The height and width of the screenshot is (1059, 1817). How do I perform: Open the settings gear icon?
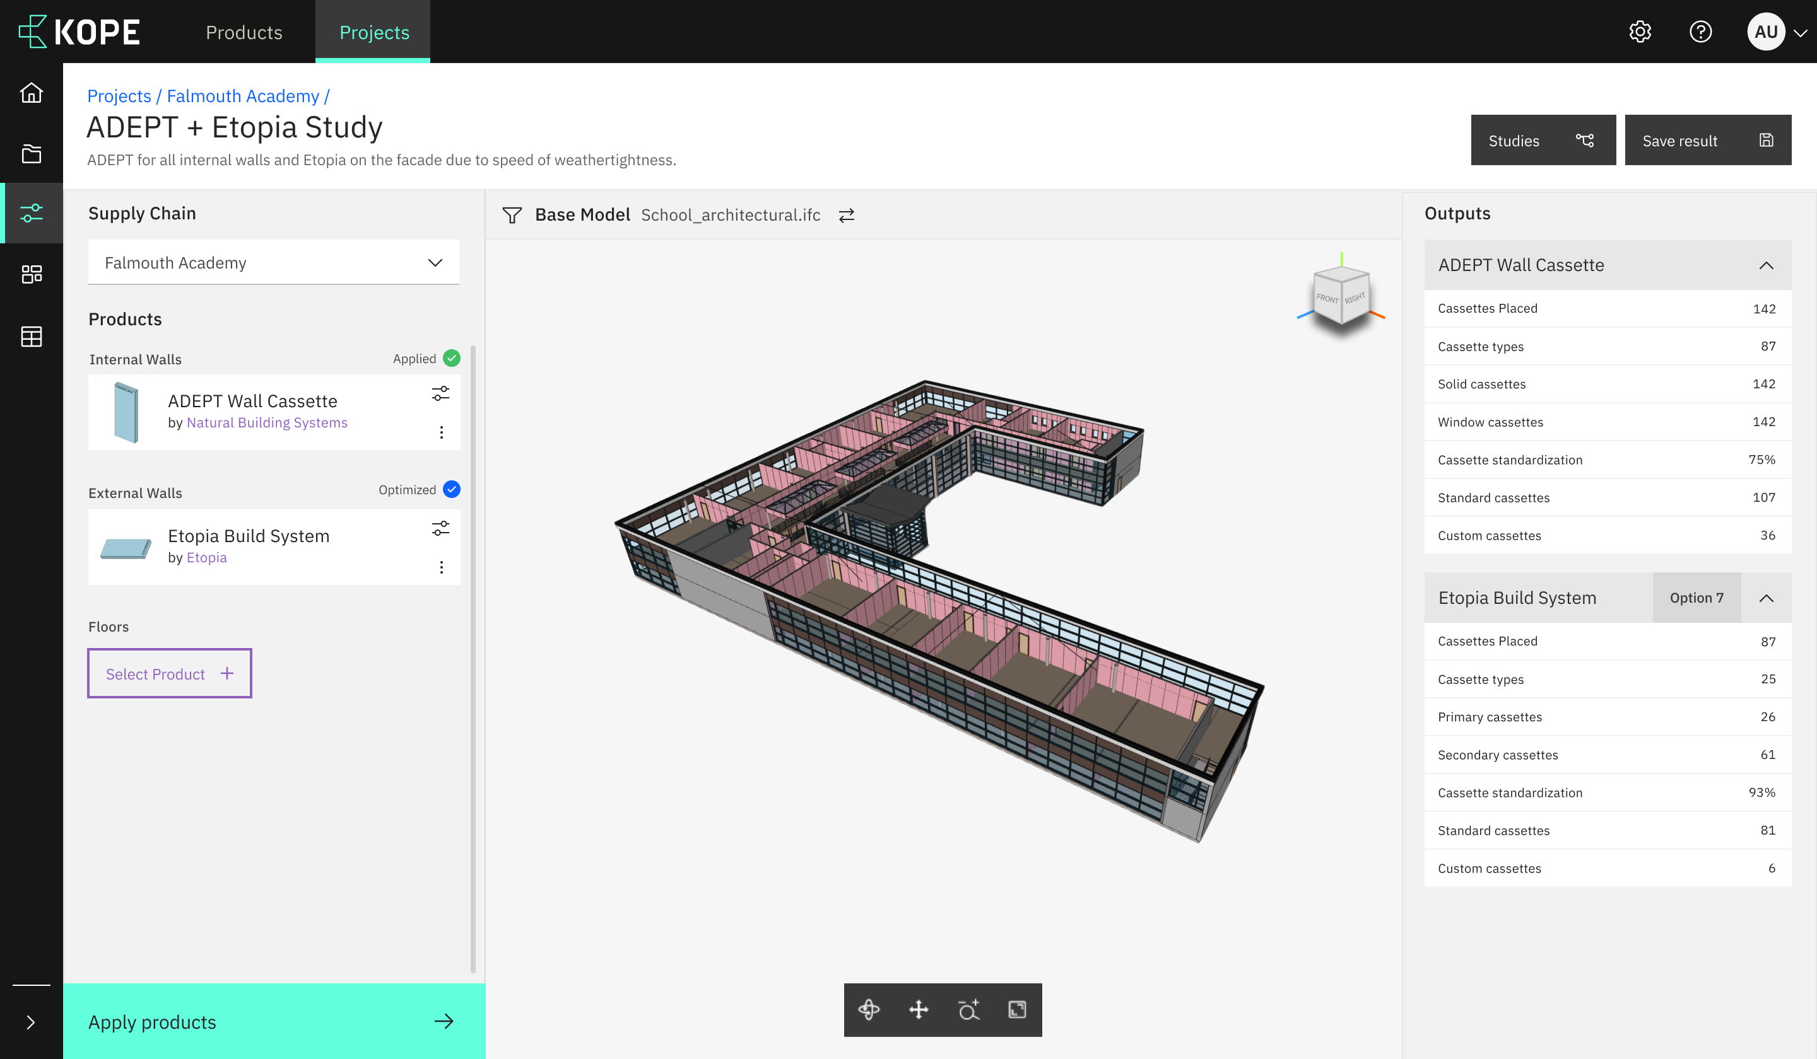[1640, 32]
